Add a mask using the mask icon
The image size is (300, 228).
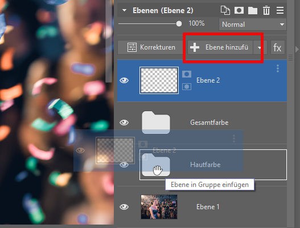coord(239,10)
